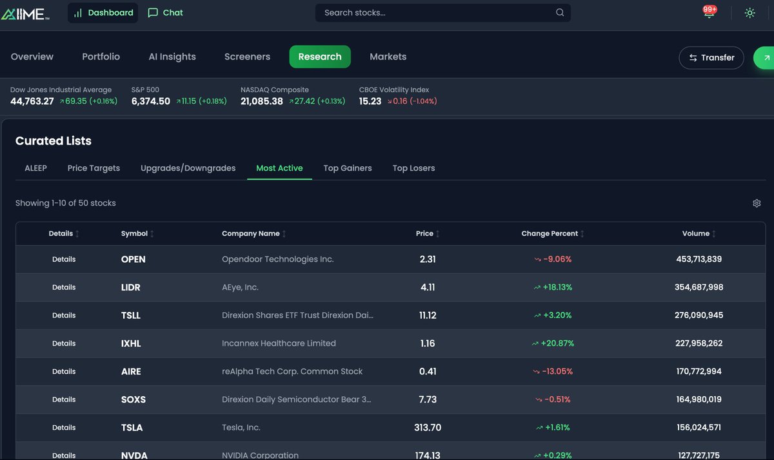Viewport: 774px width, 460px height.
Task: Click the AIRE symbol
Action: tap(131, 372)
